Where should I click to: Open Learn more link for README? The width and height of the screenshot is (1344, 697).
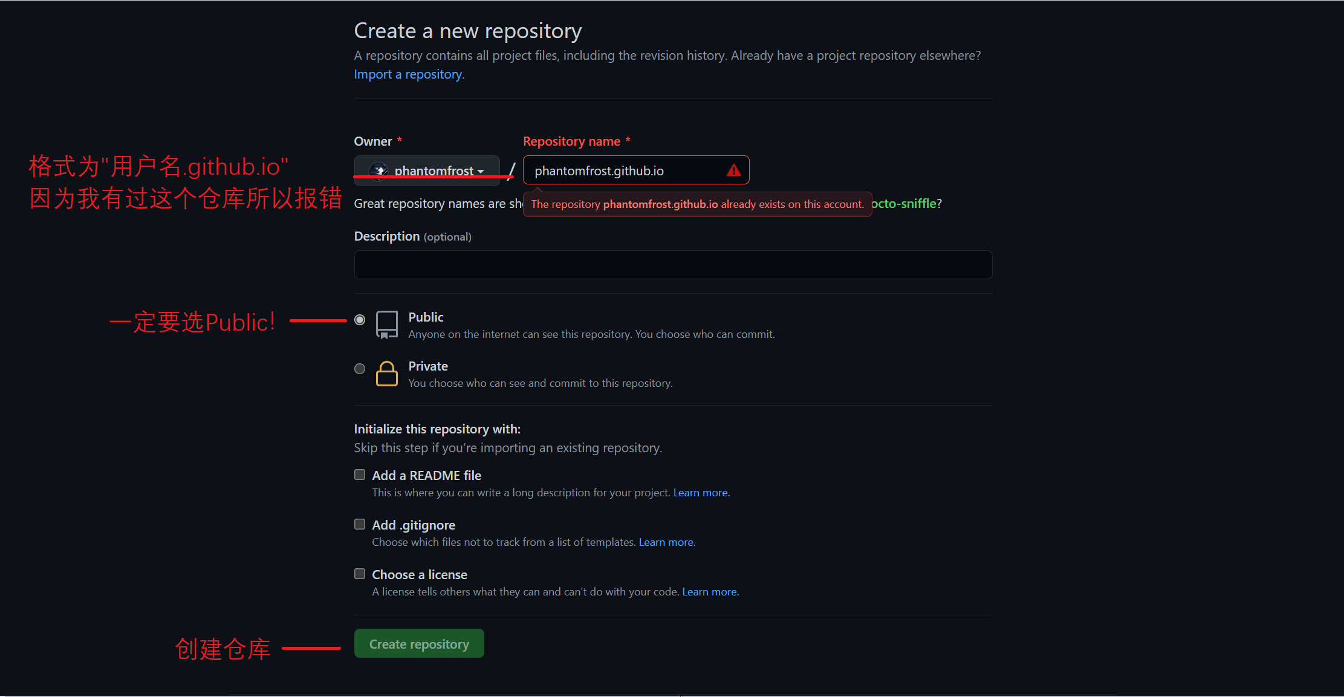[701, 493]
